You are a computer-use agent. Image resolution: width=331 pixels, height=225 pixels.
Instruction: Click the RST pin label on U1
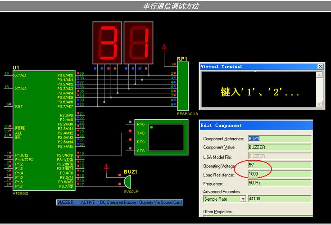tap(19, 107)
